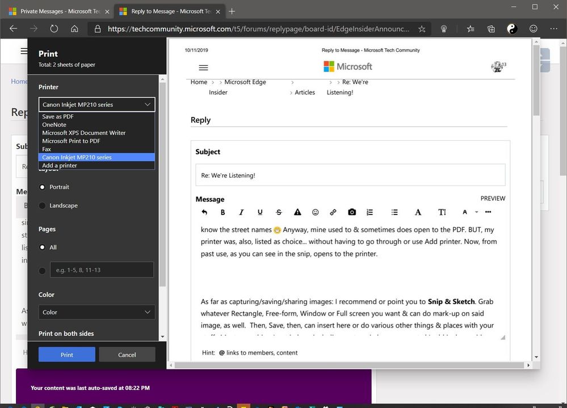
Task: Click hamburger menu in print preview
Action: tap(204, 68)
